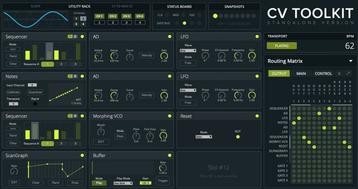Disable the Reset module power LED
This screenshot has width=358, height=189.
(x=257, y=116)
